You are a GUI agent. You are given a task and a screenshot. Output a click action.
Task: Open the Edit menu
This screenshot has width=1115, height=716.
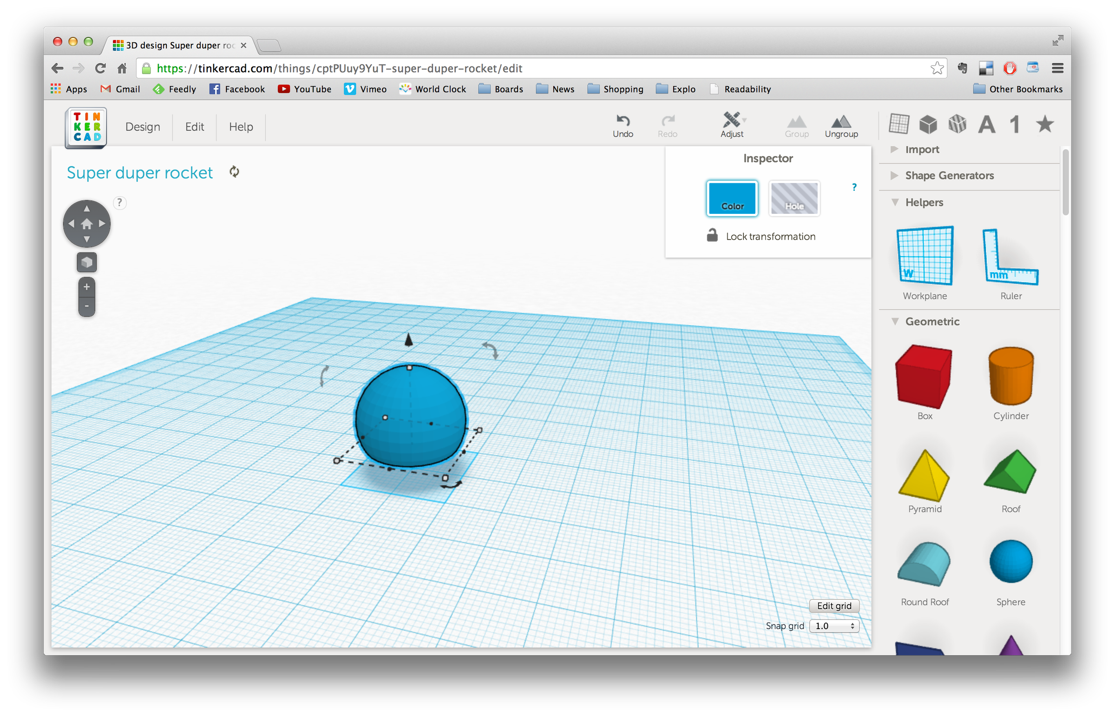pyautogui.click(x=194, y=126)
